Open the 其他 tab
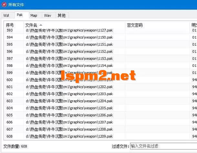Screen dimensions: 197x153 62,15
